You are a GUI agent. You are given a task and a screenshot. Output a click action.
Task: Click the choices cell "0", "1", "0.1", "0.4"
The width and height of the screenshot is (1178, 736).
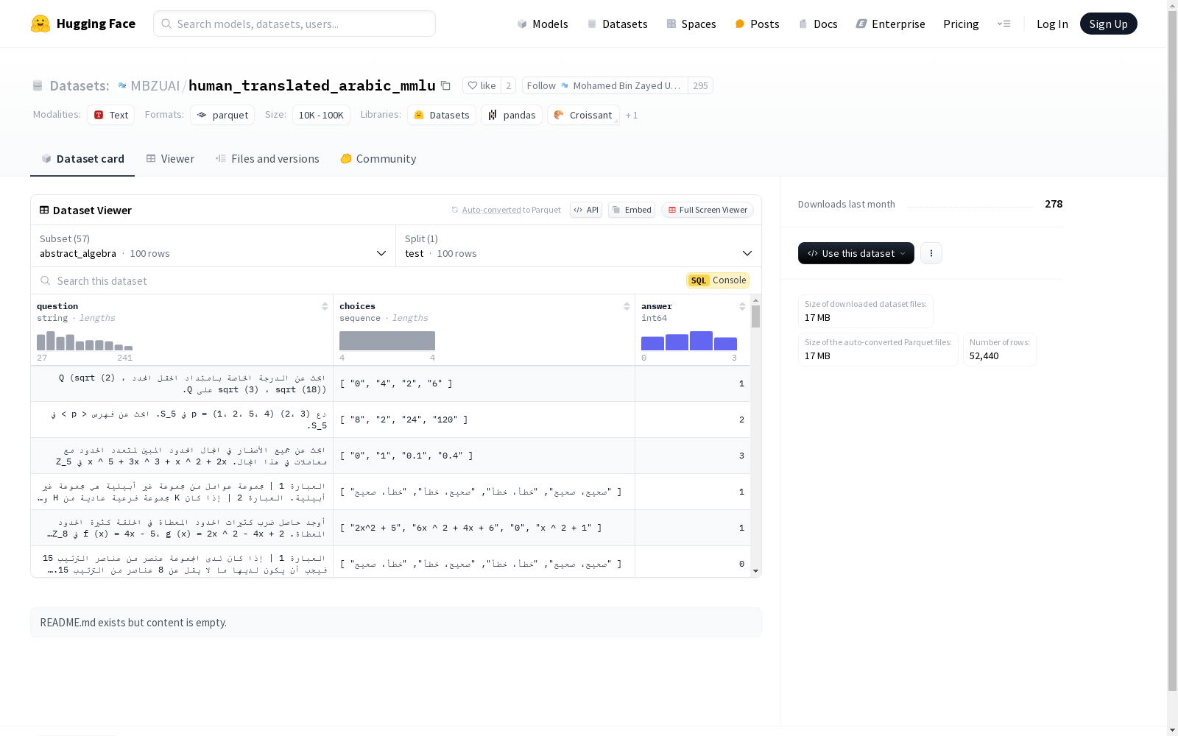coord(484,456)
